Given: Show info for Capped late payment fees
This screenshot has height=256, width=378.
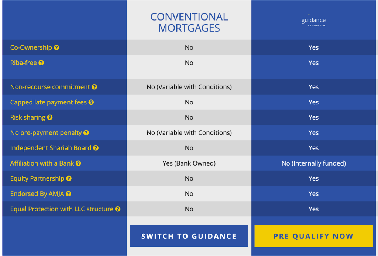Looking at the screenshot, I should click(x=91, y=102).
